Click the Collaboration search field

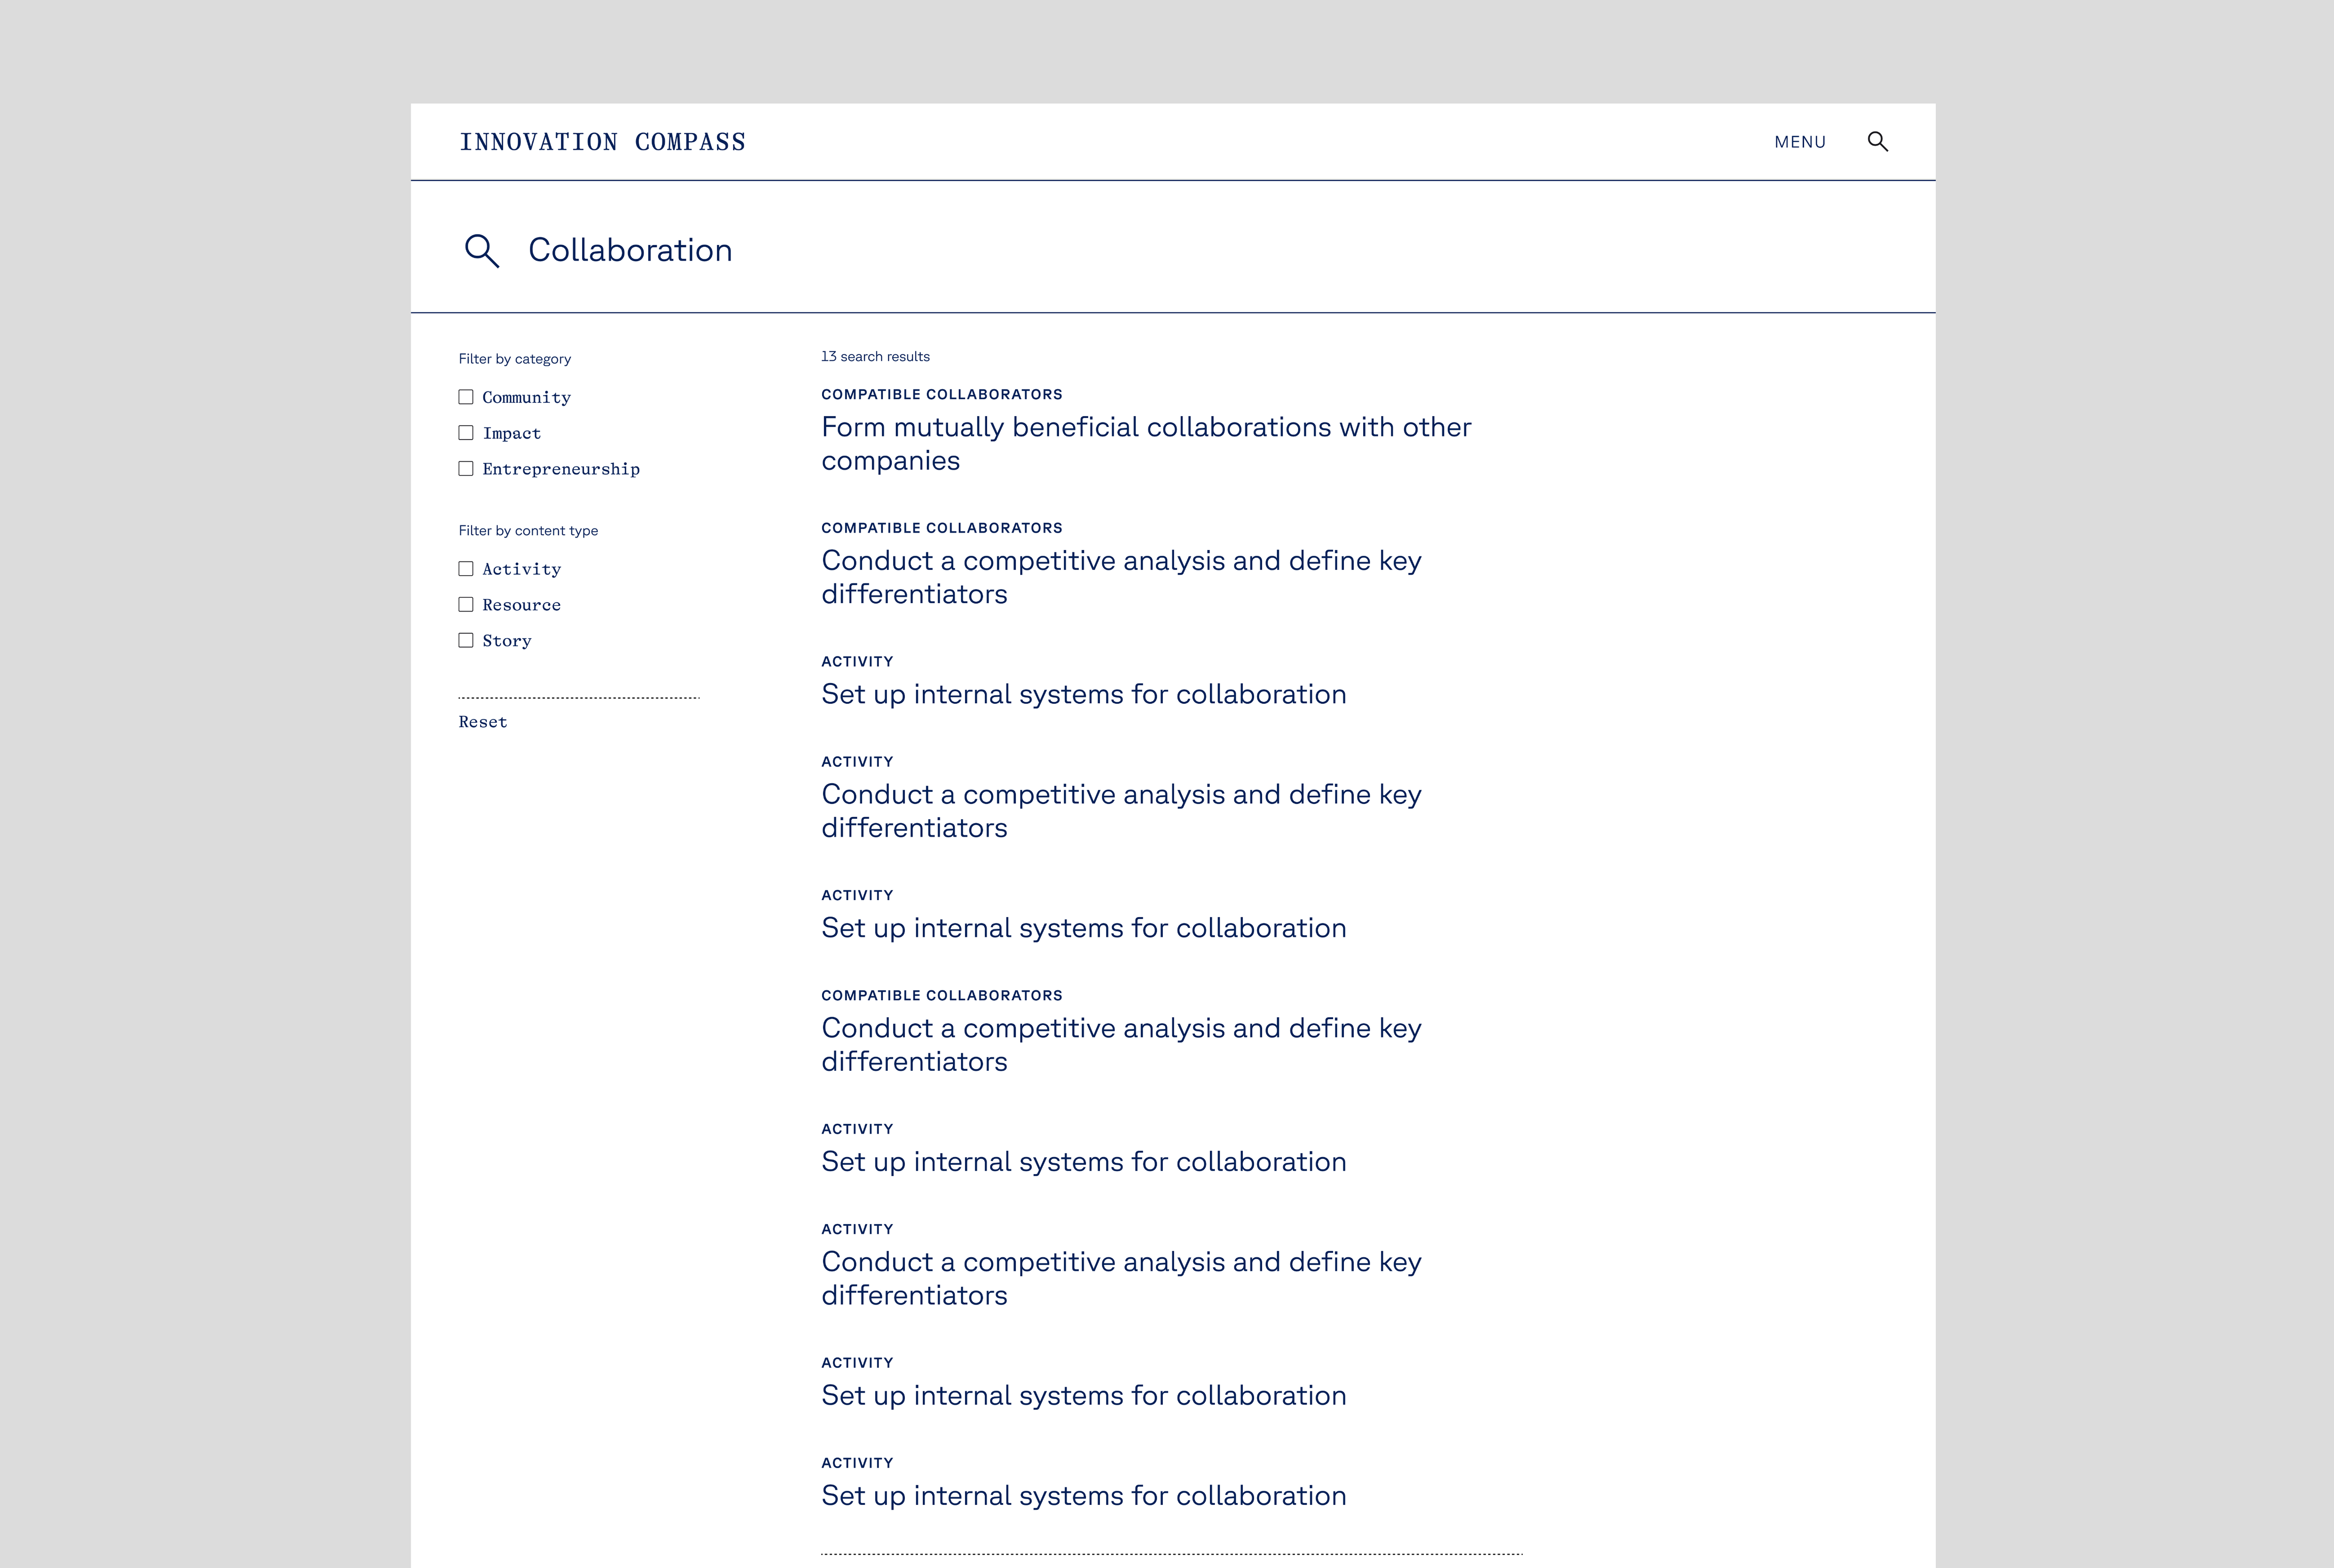tap(630, 250)
